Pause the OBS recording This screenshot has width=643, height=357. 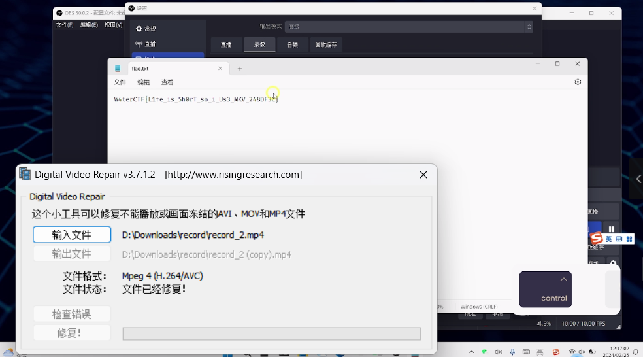coord(612,229)
